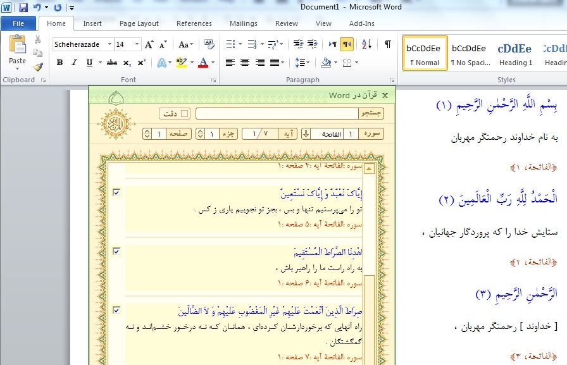The height and width of the screenshot is (365, 567).
Task: Toggle Bold formatting
Action: 59,63
